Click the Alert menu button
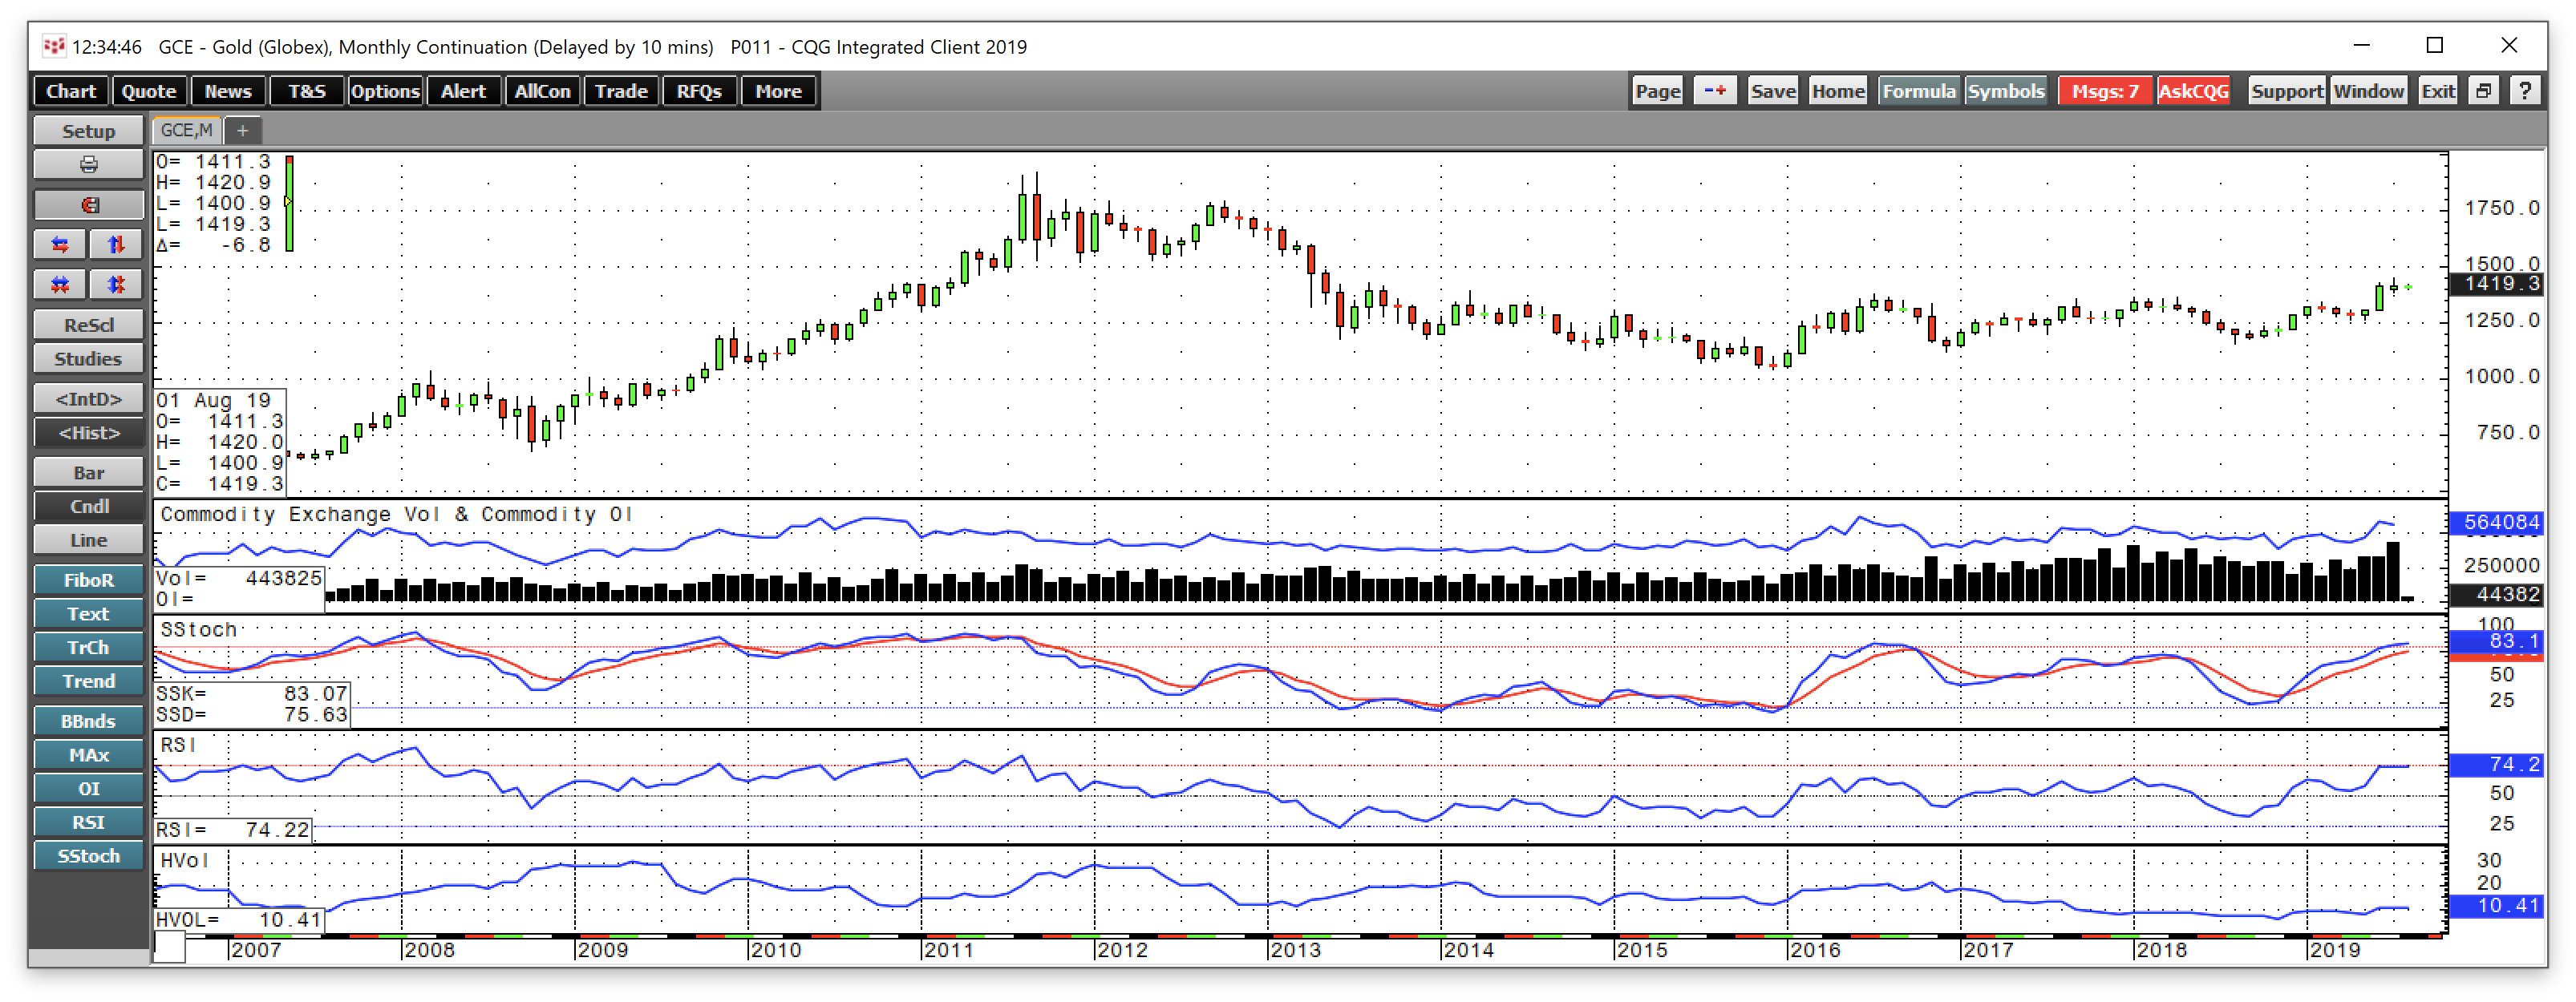 464,91
